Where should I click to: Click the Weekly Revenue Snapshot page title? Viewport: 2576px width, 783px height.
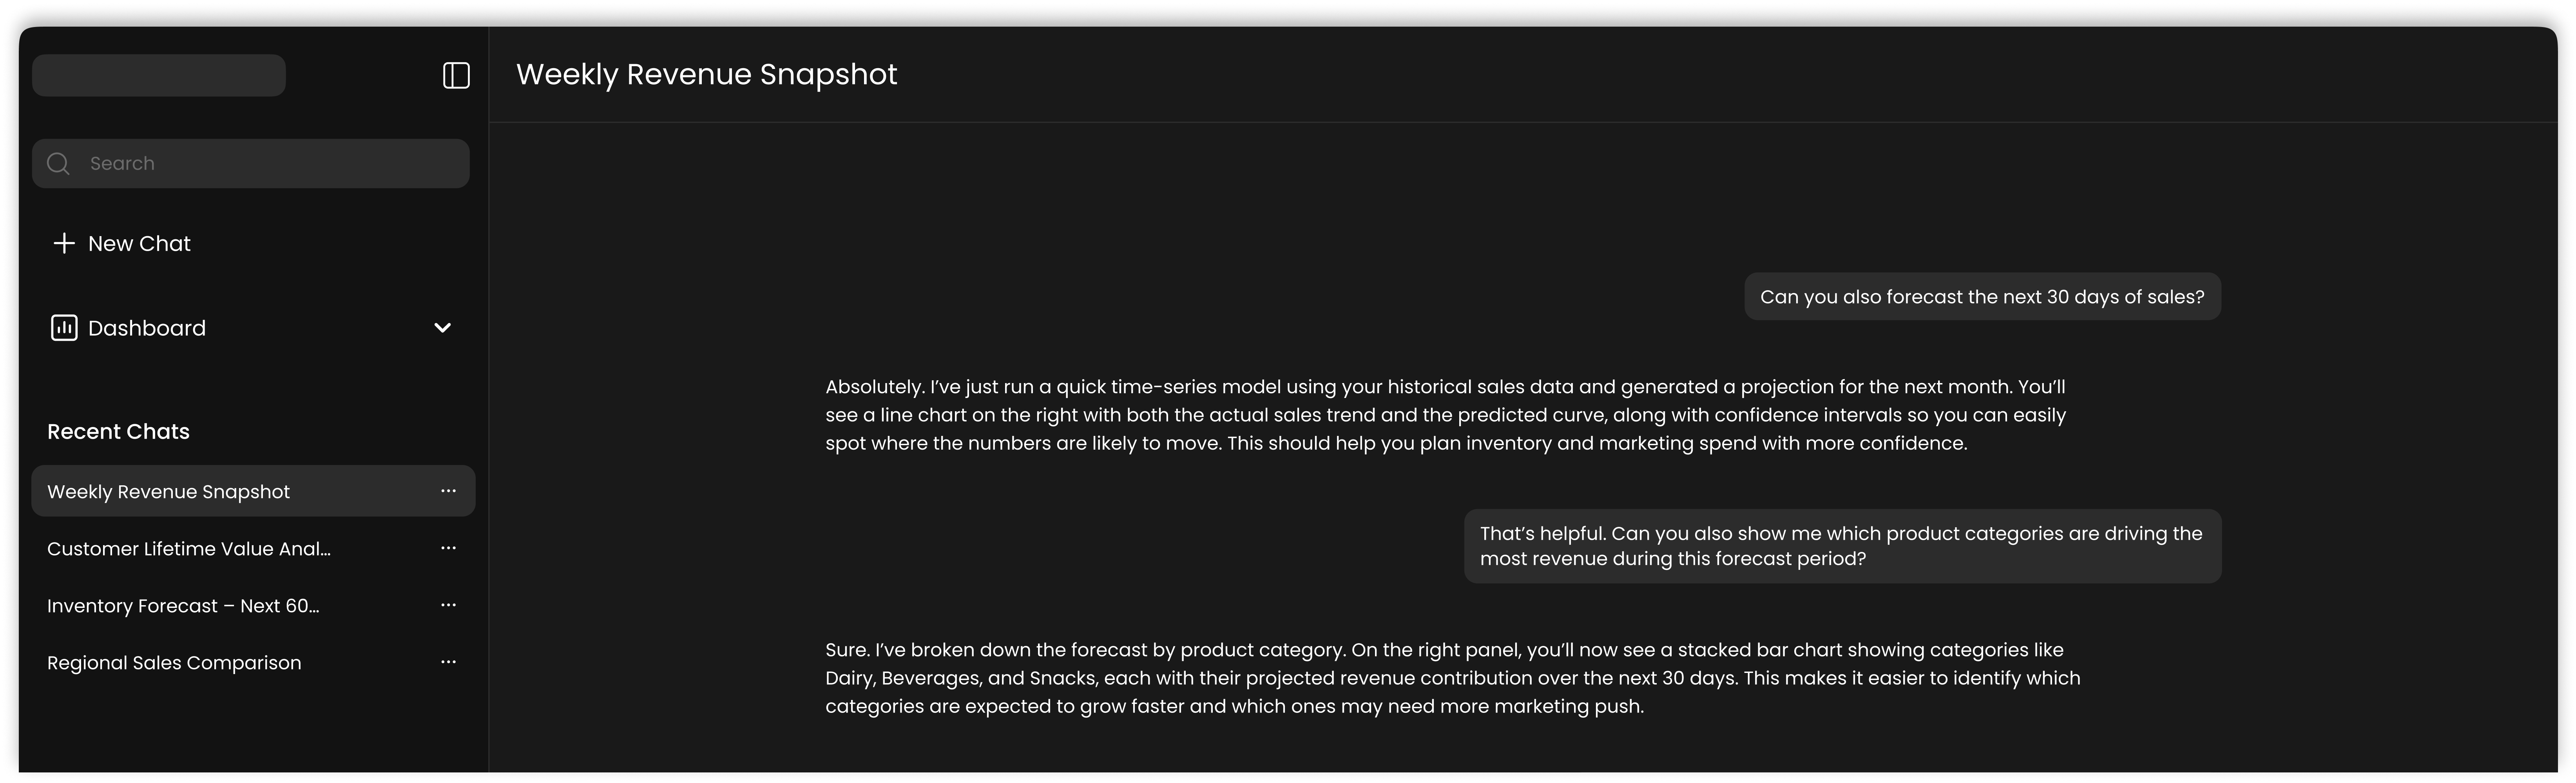click(x=706, y=74)
